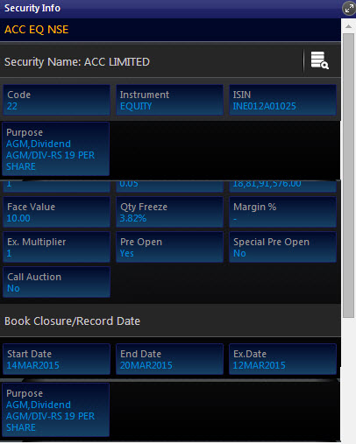Click the Purpose box under Start Date
The height and width of the screenshot is (444, 356).
pyautogui.click(x=56, y=410)
